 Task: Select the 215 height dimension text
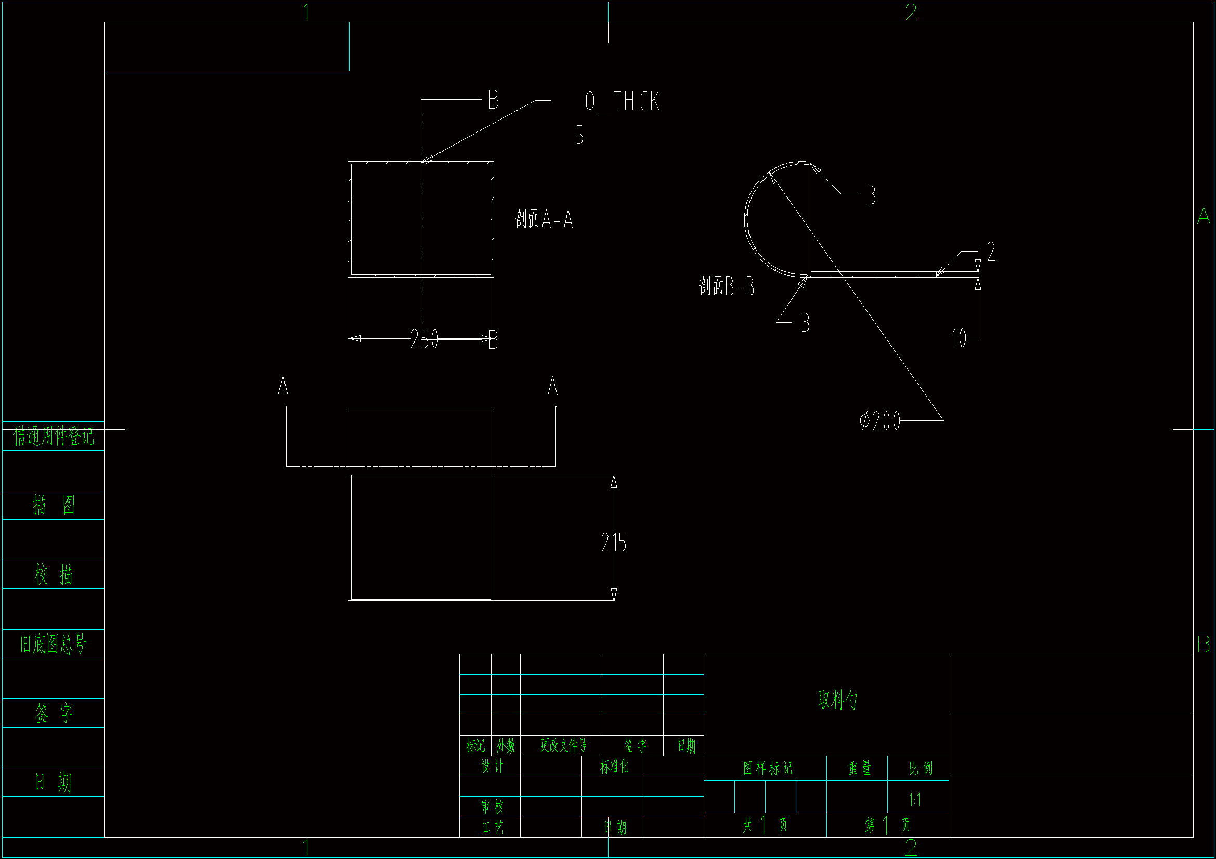point(613,543)
